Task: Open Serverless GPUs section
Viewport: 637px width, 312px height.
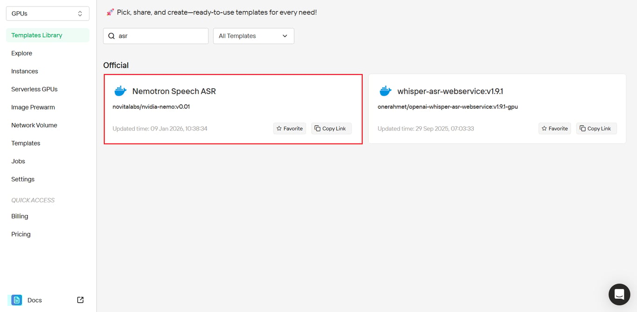Action: (x=34, y=89)
